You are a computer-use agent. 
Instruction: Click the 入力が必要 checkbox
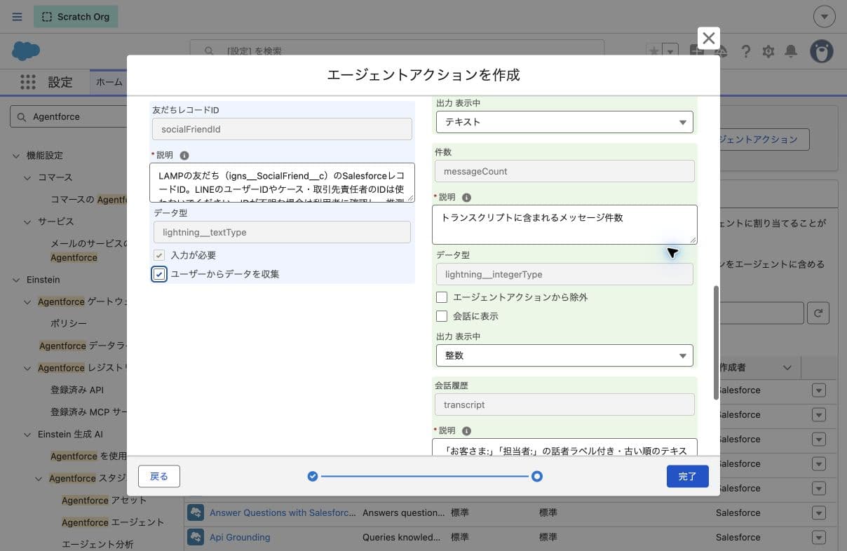[x=159, y=255]
